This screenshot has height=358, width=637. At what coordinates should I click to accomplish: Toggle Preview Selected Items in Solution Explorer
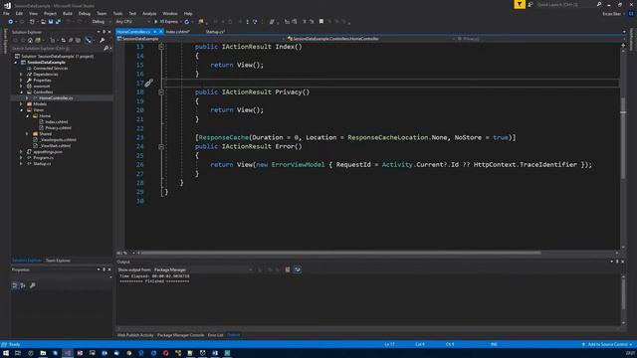[x=89, y=40]
